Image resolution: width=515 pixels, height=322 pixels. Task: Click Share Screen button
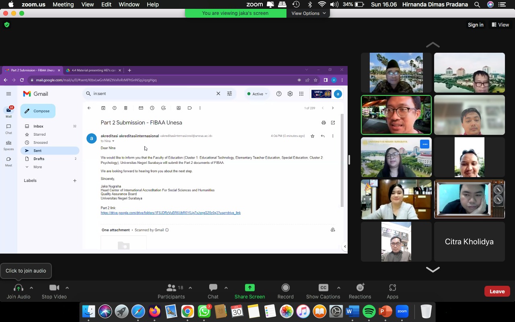click(250, 291)
